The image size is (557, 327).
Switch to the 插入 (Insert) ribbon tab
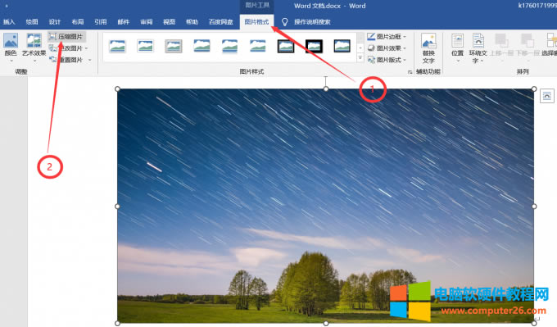click(9, 22)
